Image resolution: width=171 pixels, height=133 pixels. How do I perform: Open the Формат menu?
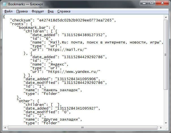point(38,11)
